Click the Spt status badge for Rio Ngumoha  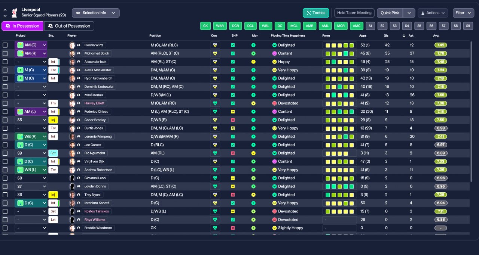click(53, 153)
